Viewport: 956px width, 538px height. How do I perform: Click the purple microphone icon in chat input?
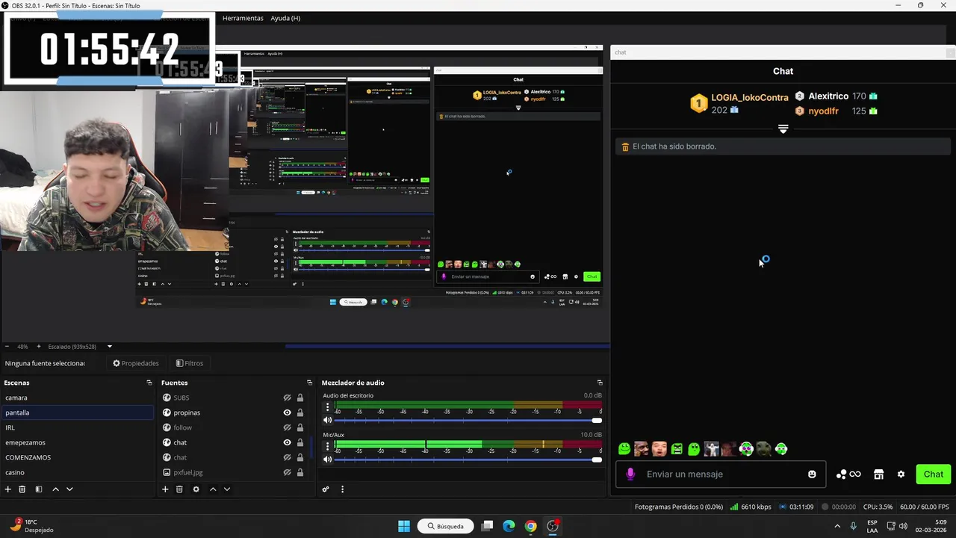tap(630, 474)
